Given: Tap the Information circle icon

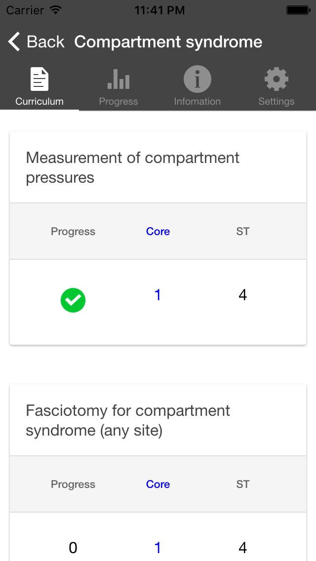Looking at the screenshot, I should [197, 80].
